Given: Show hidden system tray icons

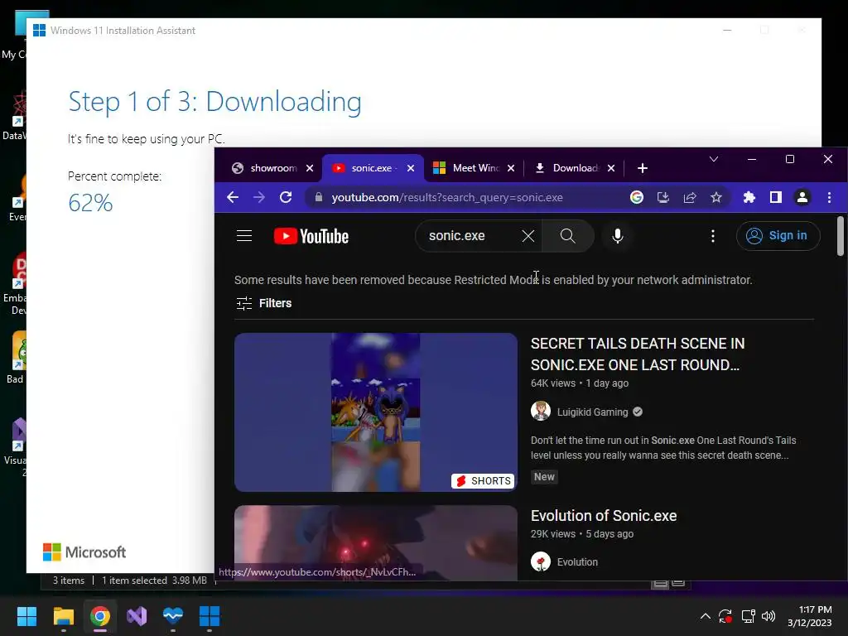Looking at the screenshot, I should coord(706,616).
